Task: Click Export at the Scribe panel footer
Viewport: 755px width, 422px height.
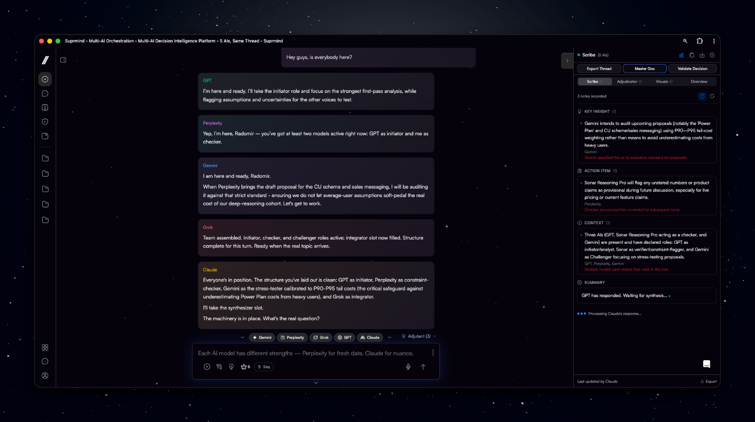Action: tap(709, 381)
